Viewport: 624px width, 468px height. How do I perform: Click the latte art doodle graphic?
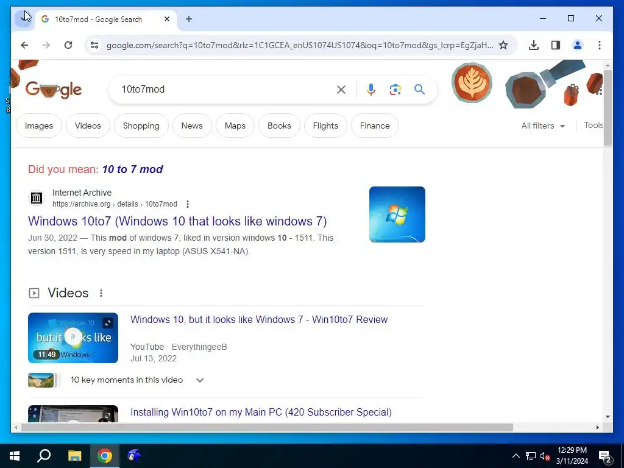click(472, 83)
